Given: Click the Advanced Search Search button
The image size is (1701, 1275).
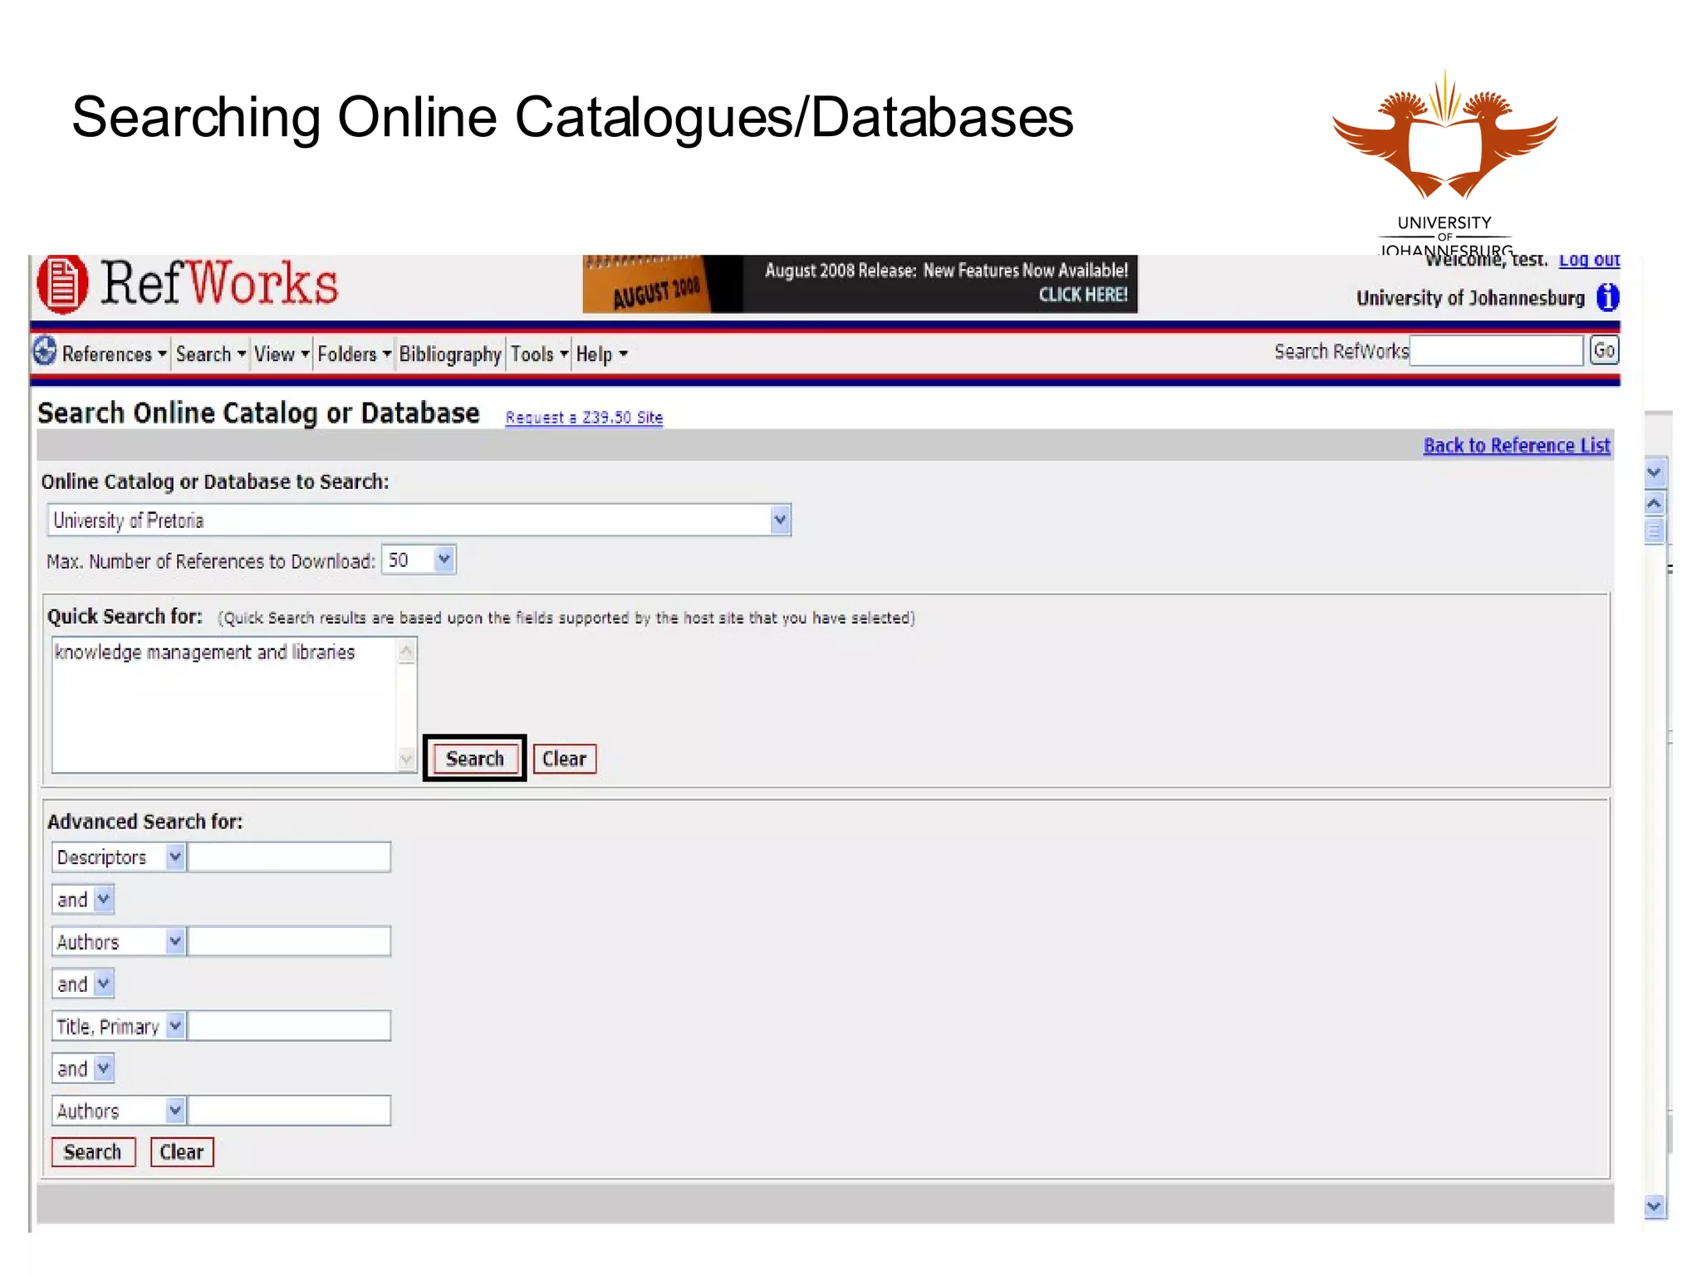Looking at the screenshot, I should tap(93, 1152).
